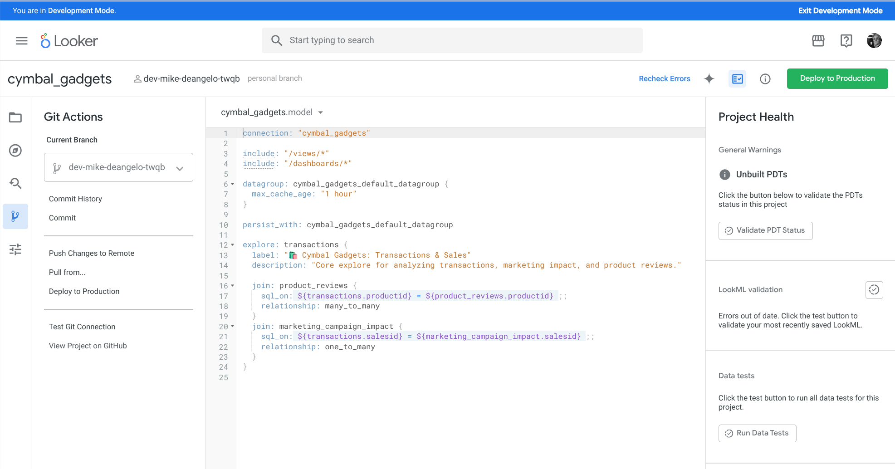Refresh LookML validation via panel icon
Image resolution: width=895 pixels, height=469 pixels.
[874, 290]
